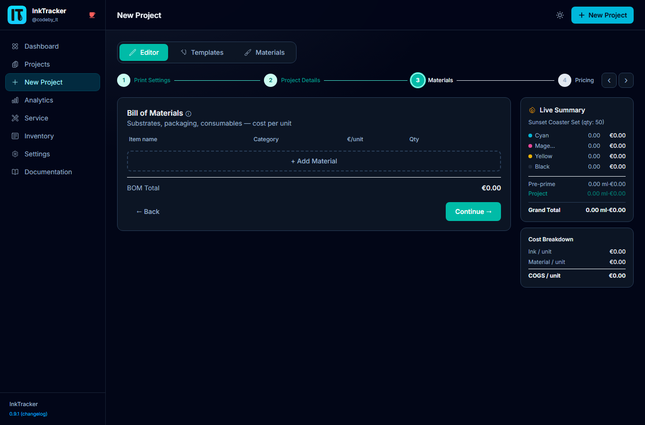This screenshot has height=425, width=645.
Task: Click the red coffee cup icon
Action: point(92,15)
